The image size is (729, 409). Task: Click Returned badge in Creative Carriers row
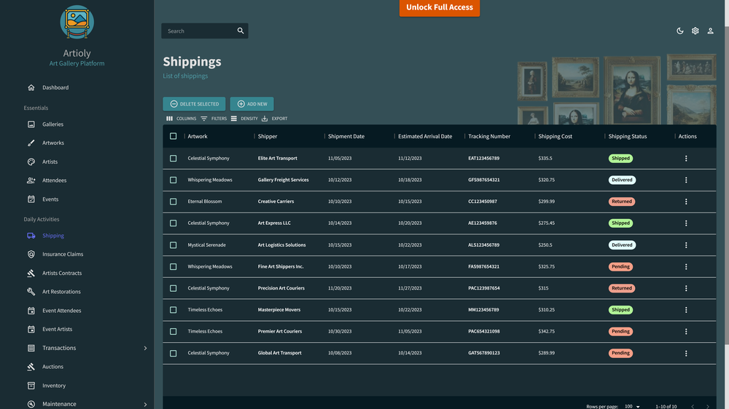click(622, 202)
